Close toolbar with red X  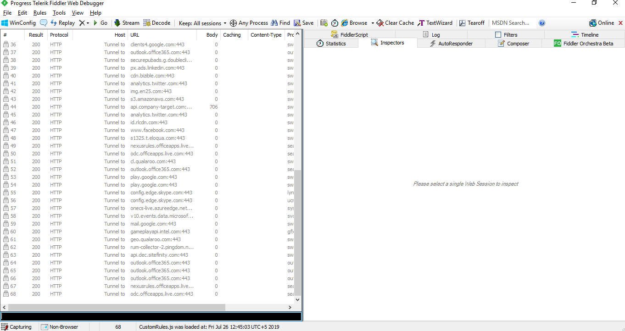coord(621,23)
